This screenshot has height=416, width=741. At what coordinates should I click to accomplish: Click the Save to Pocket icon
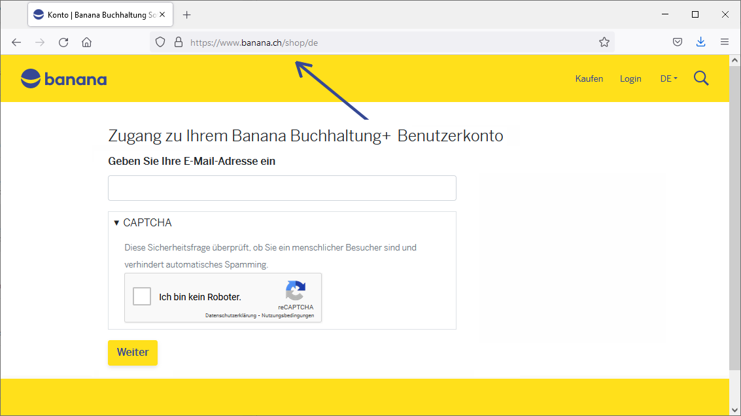(678, 43)
